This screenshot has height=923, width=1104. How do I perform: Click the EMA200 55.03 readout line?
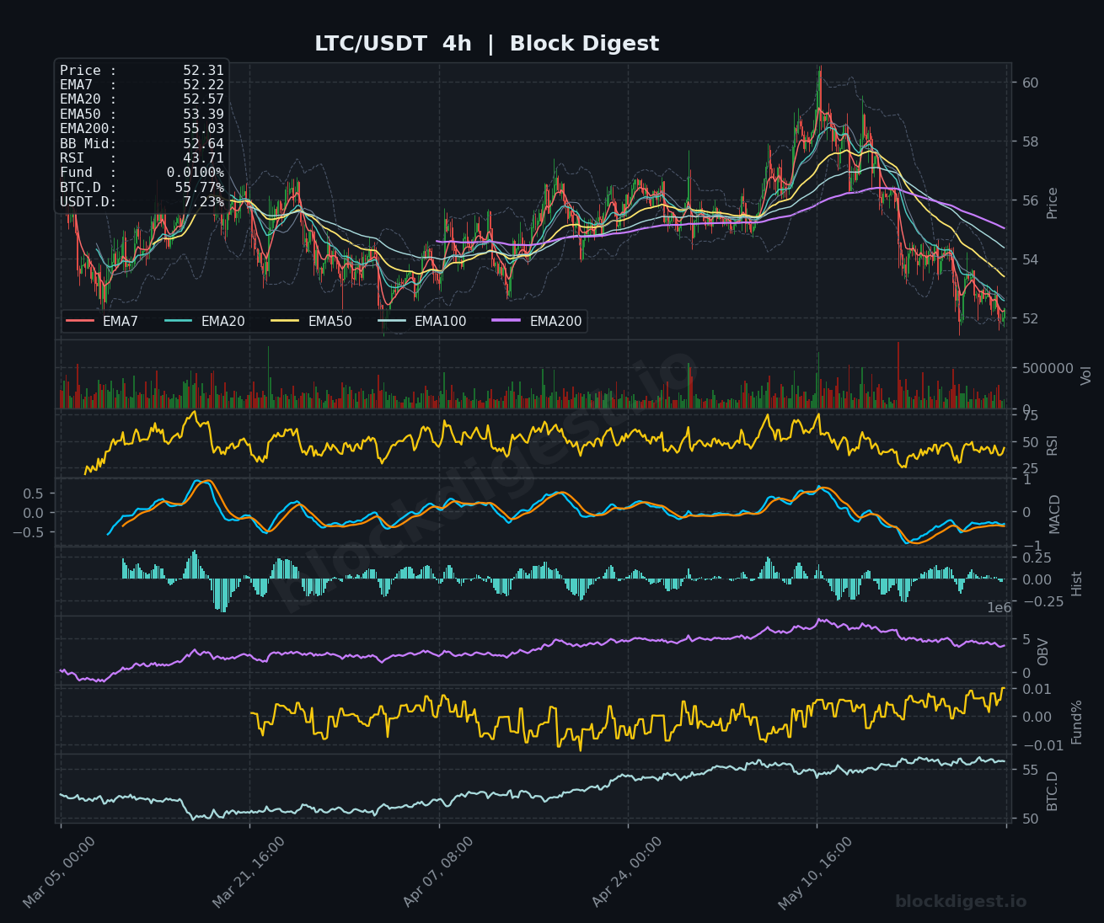coord(142,129)
